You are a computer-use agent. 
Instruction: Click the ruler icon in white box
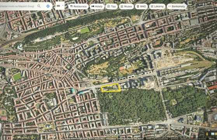click(58, 6)
